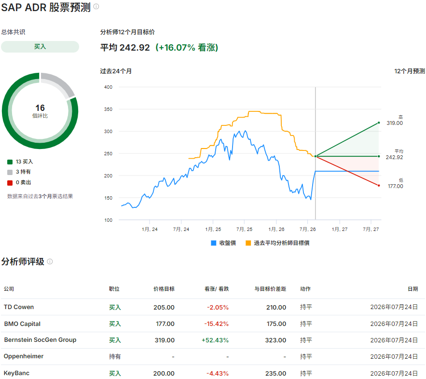Viewport: 426px width, 379px height.
Task: Click the -15.42% downside value
Action: (x=216, y=324)
